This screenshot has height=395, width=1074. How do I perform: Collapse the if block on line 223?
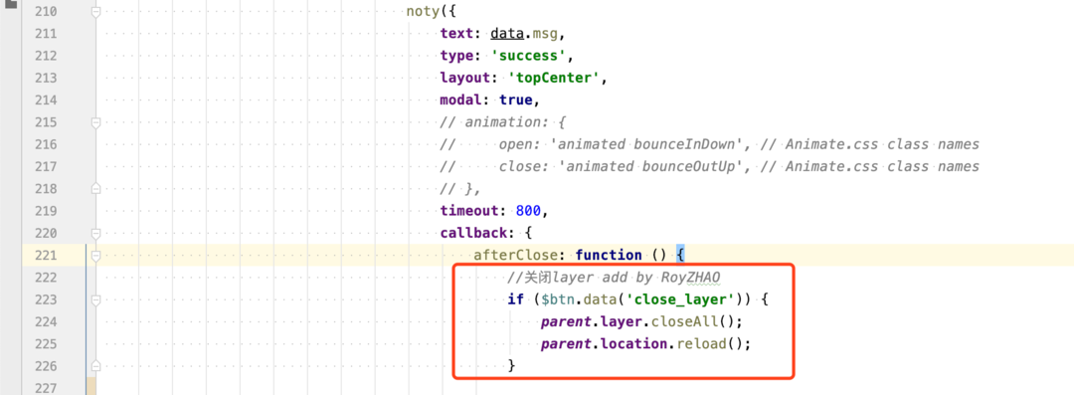[x=95, y=299]
